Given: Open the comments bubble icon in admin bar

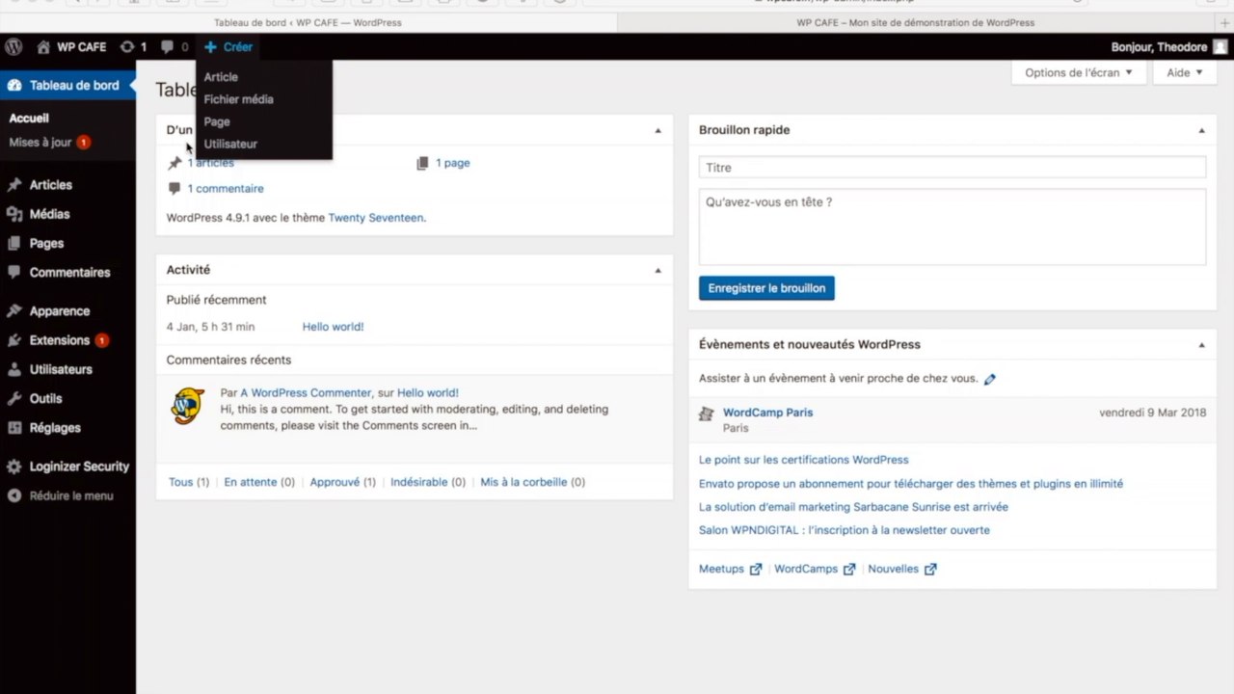Looking at the screenshot, I should (x=168, y=46).
